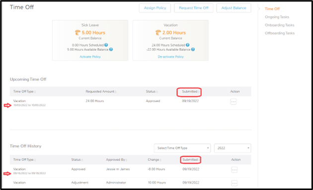Open the 2022 year dropdown
The image size is (313, 190).
233,148
